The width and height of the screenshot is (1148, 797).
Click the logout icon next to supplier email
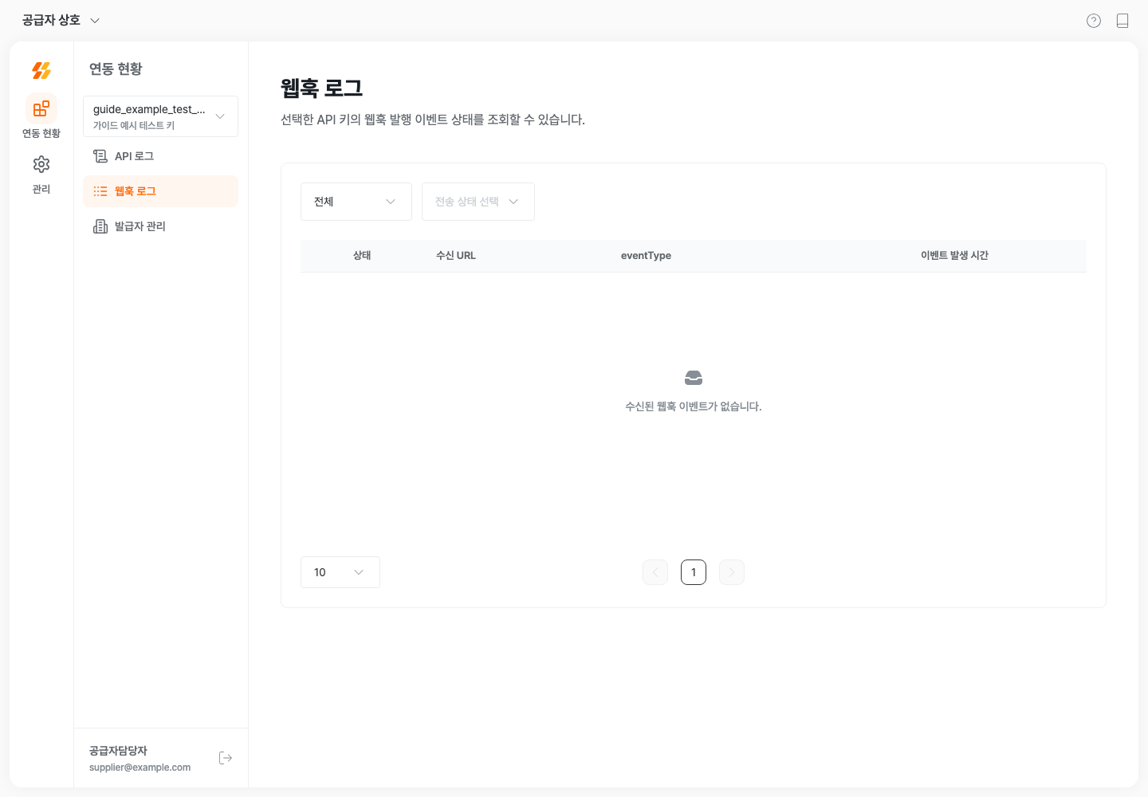point(226,758)
